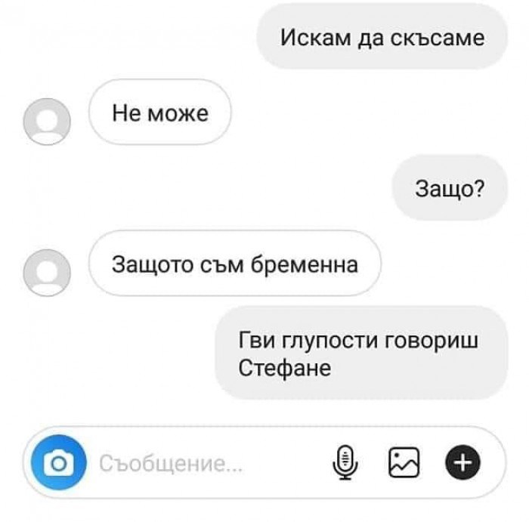Click the word "говориш" in the last bubble
This screenshot has width=529, height=522.
pyautogui.click(x=432, y=340)
